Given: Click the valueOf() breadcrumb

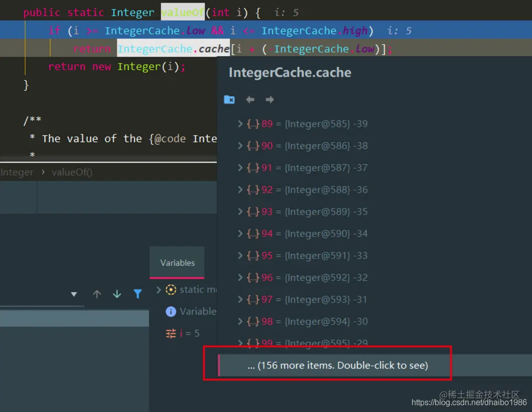Looking at the screenshot, I should pyautogui.click(x=72, y=173).
